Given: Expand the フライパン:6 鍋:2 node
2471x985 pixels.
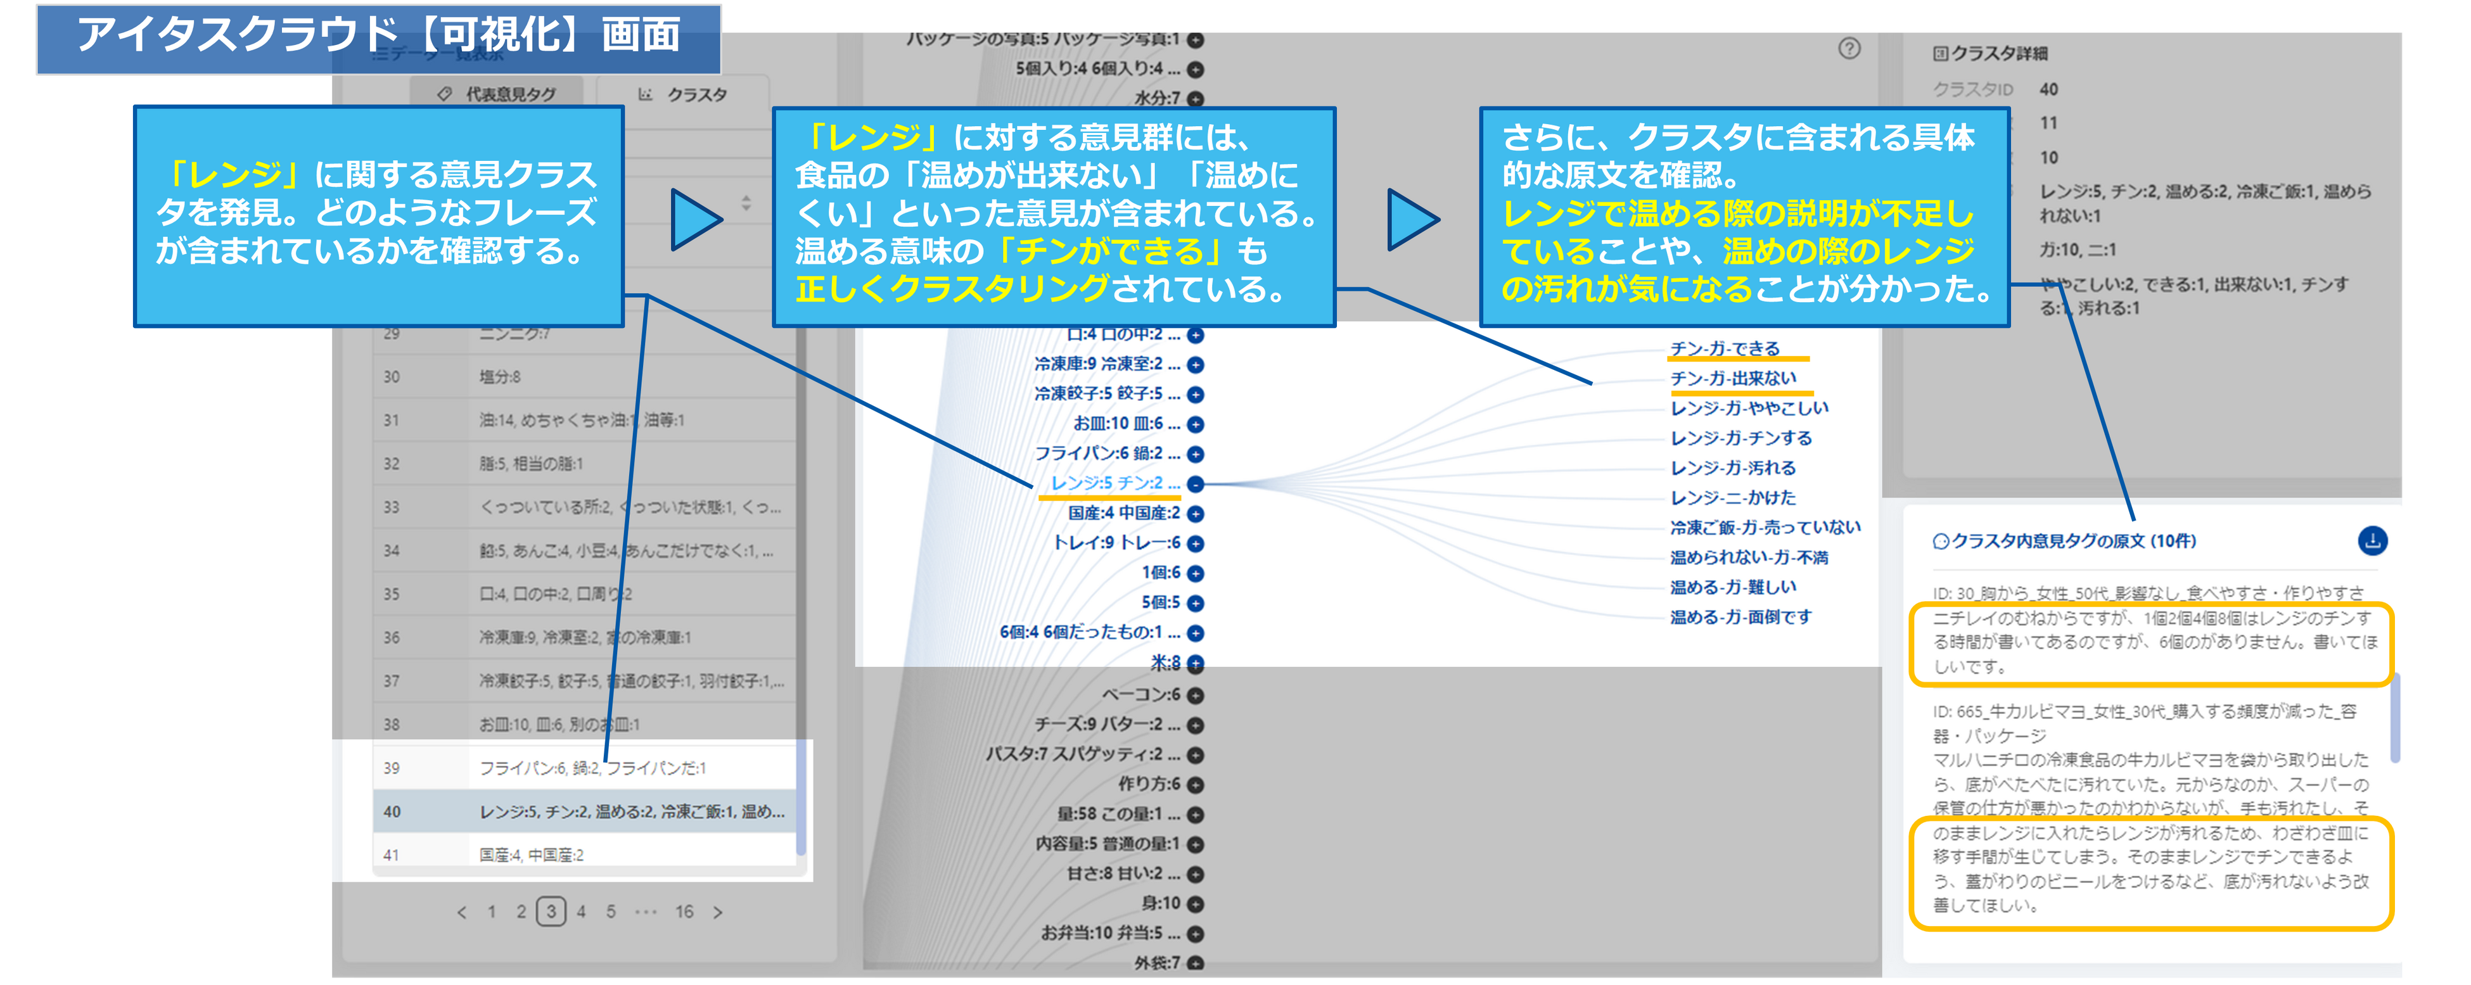Looking at the screenshot, I should coord(1195,455).
